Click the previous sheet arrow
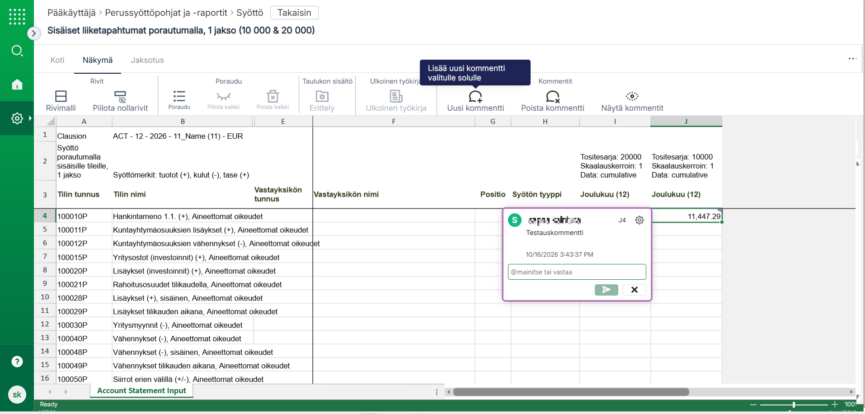The height and width of the screenshot is (414, 865). (50, 392)
